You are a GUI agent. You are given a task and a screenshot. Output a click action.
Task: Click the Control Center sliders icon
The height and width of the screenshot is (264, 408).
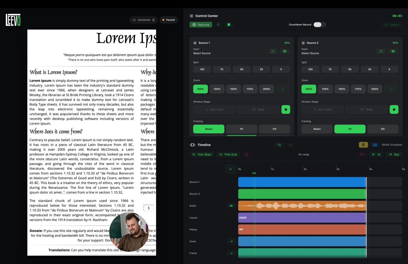point(191,16)
